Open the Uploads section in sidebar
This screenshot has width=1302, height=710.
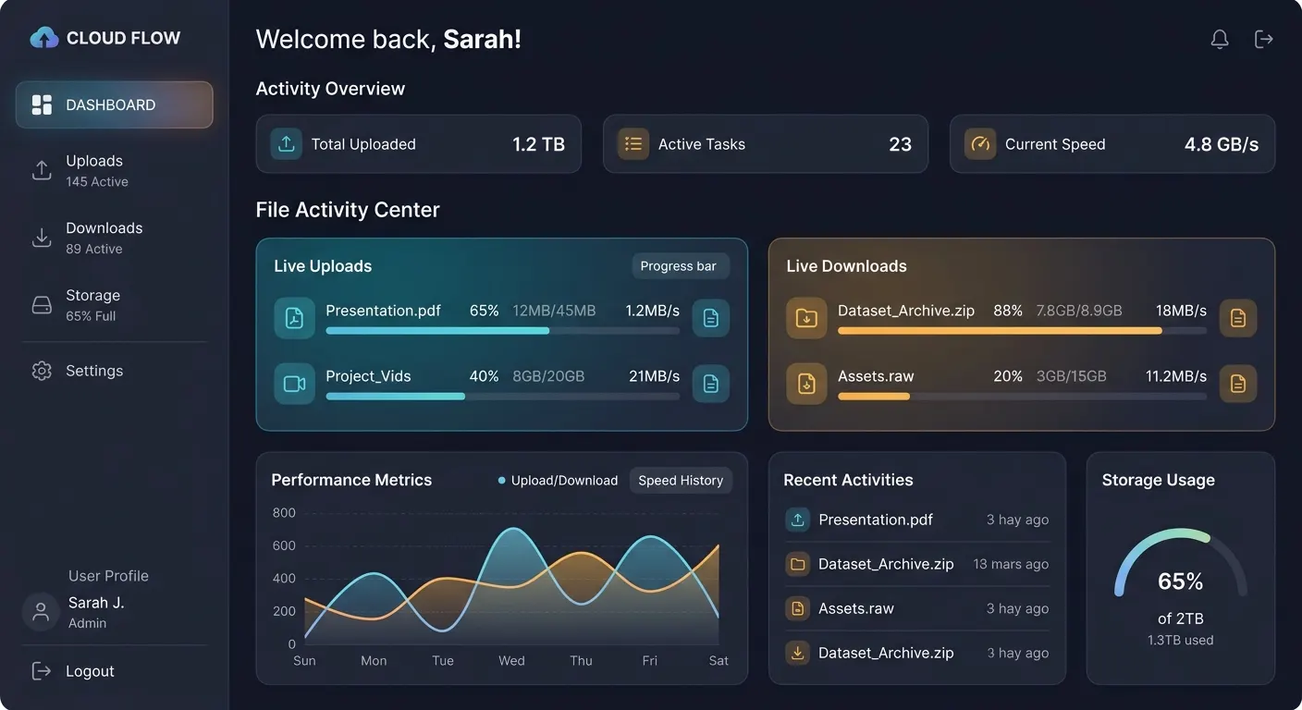(x=115, y=171)
